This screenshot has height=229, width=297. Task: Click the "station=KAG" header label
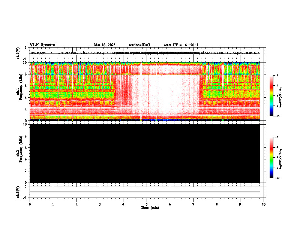click(x=139, y=45)
